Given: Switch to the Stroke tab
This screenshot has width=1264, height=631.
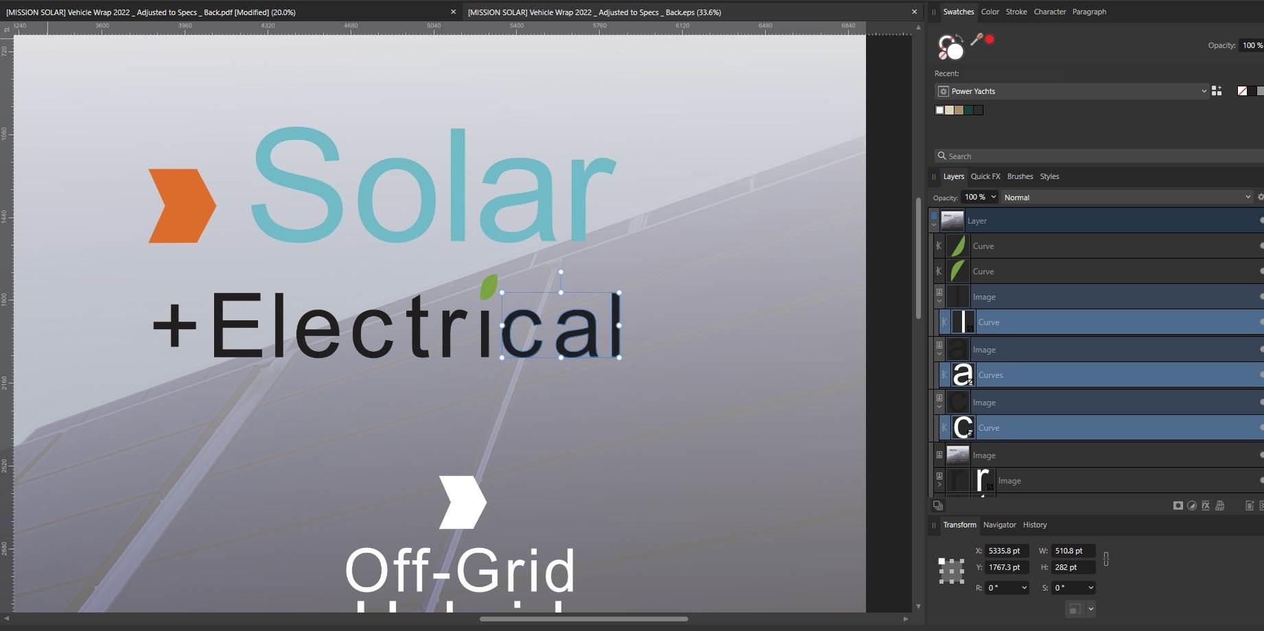Looking at the screenshot, I should (x=1016, y=12).
